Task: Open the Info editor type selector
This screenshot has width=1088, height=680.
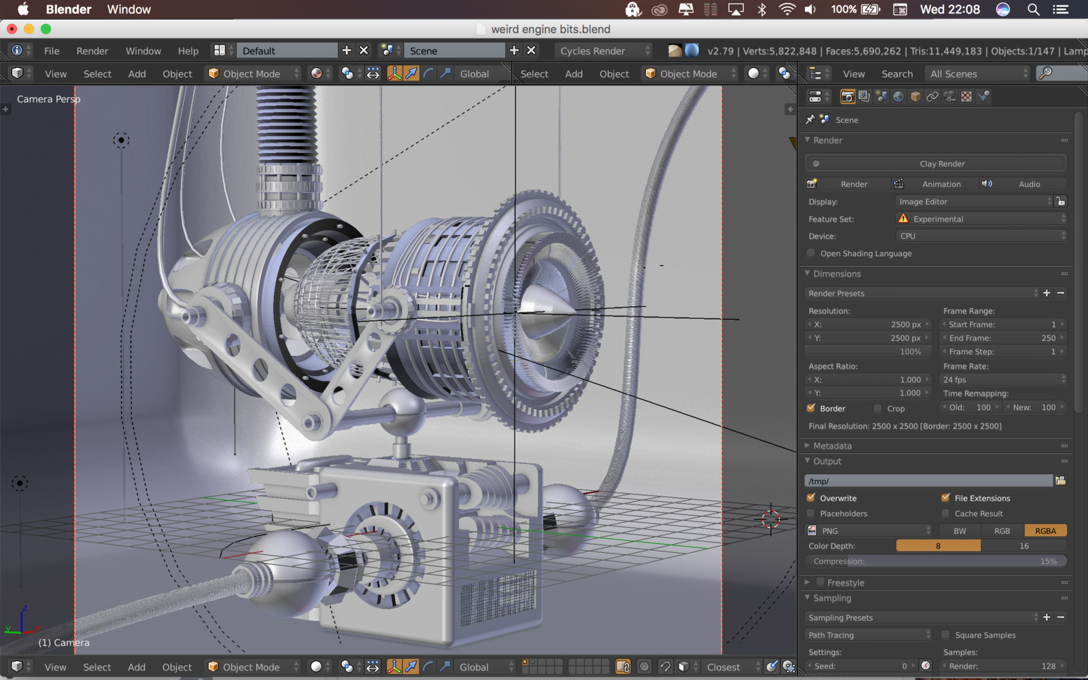Action: (x=20, y=50)
